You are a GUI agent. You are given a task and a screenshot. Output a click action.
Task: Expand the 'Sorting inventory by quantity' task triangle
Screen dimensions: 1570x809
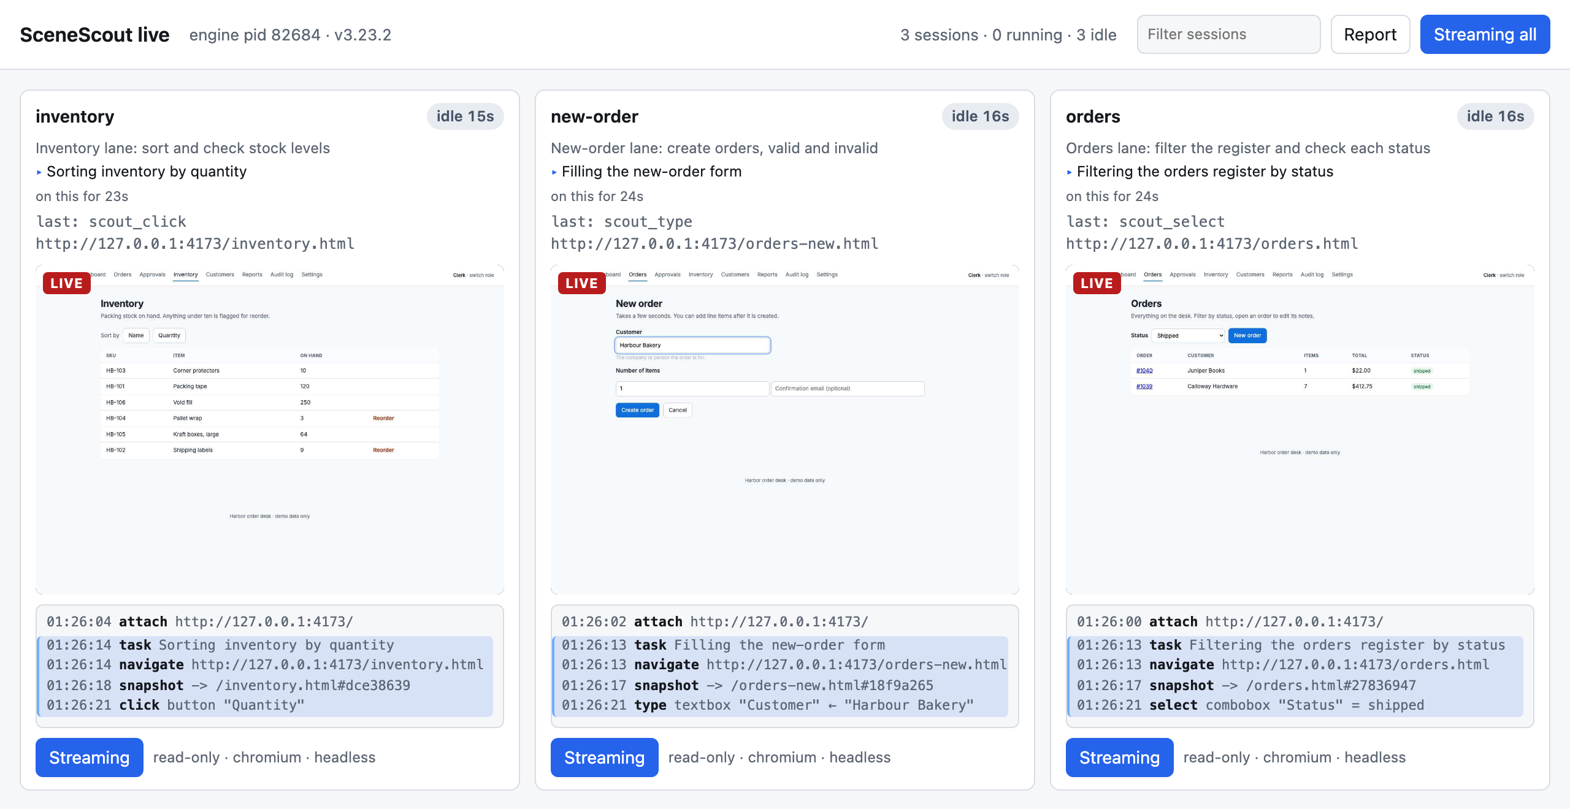pyautogui.click(x=39, y=172)
